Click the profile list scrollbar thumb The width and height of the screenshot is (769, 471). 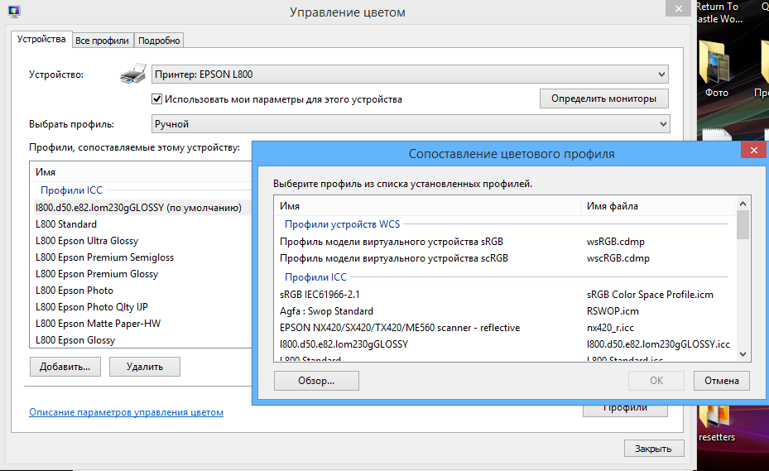[743, 224]
